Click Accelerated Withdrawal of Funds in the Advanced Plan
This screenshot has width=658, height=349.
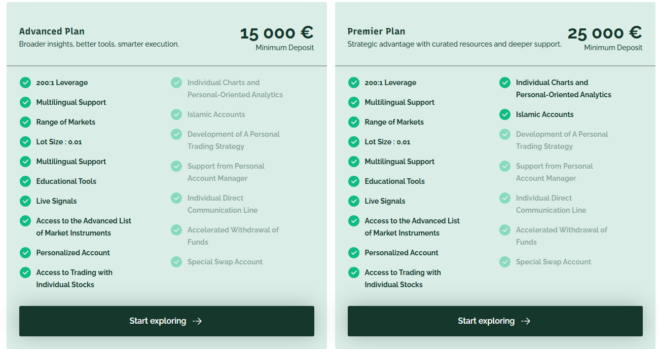pyautogui.click(x=233, y=236)
